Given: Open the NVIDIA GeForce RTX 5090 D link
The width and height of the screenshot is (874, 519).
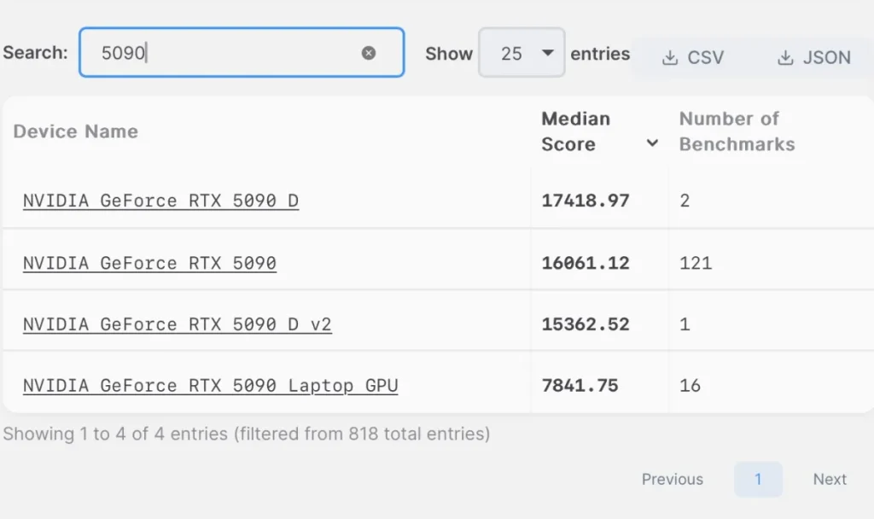Looking at the screenshot, I should click(160, 201).
